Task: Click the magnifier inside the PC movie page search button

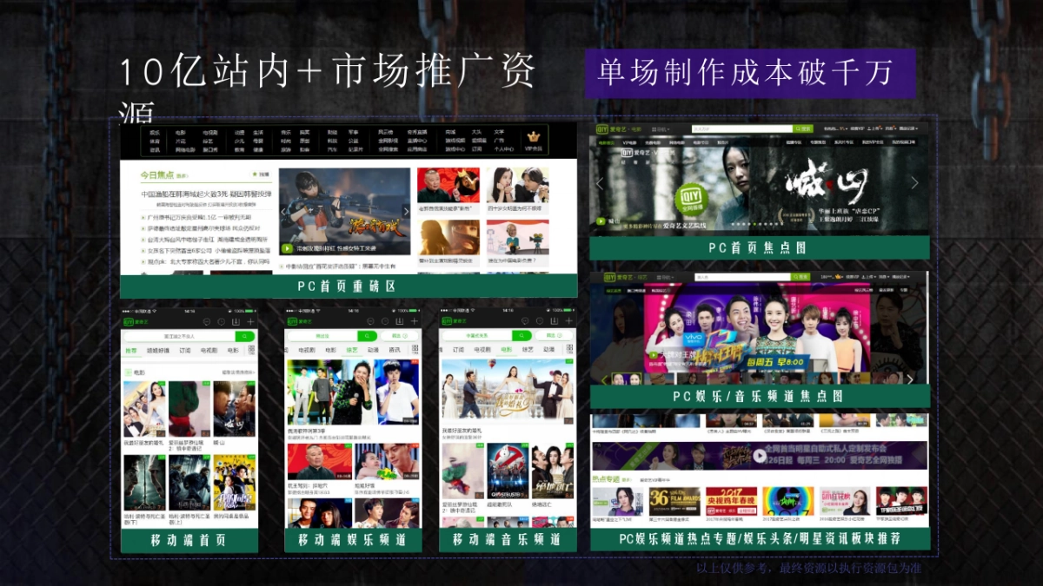Action: [798, 128]
